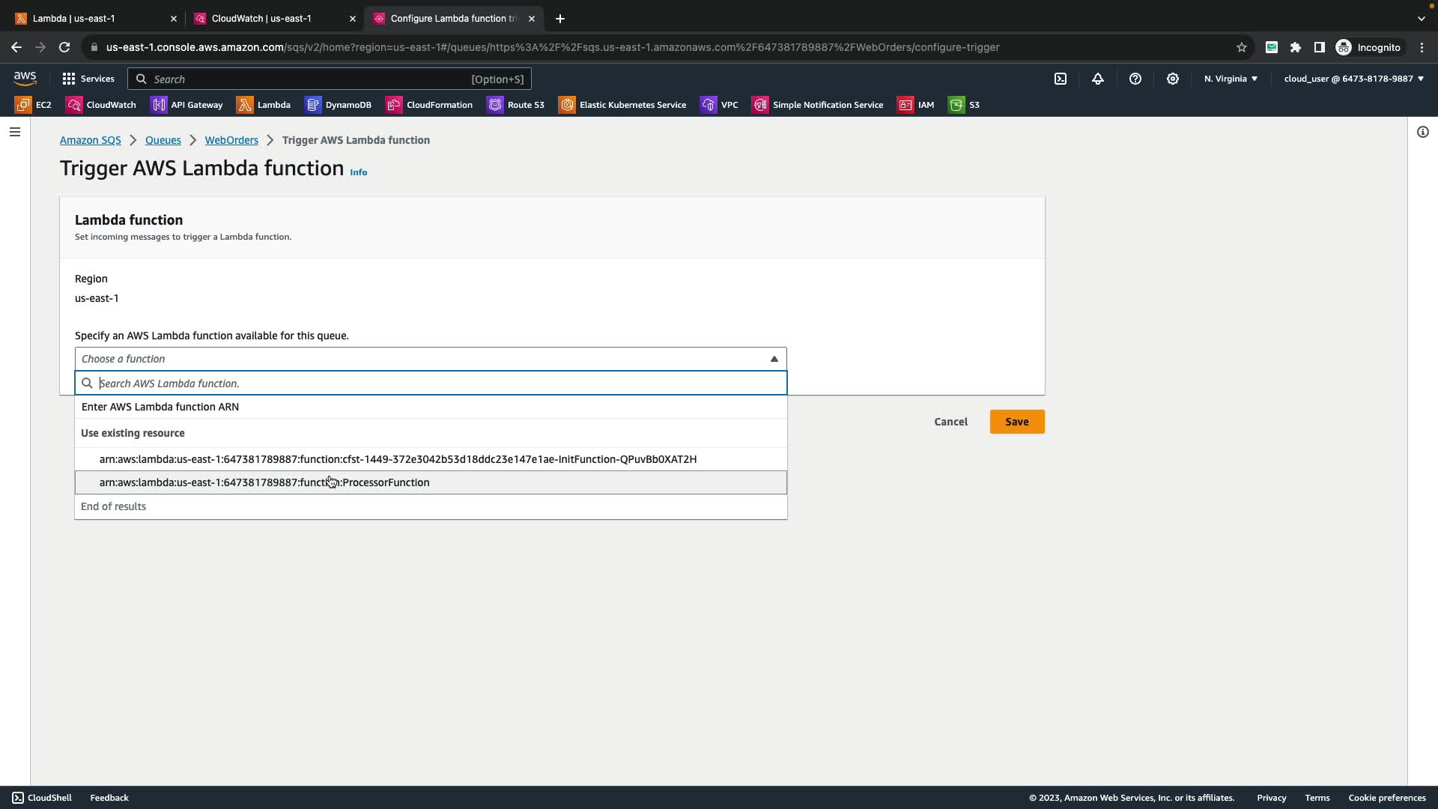Open the settings gear icon

(1173, 79)
